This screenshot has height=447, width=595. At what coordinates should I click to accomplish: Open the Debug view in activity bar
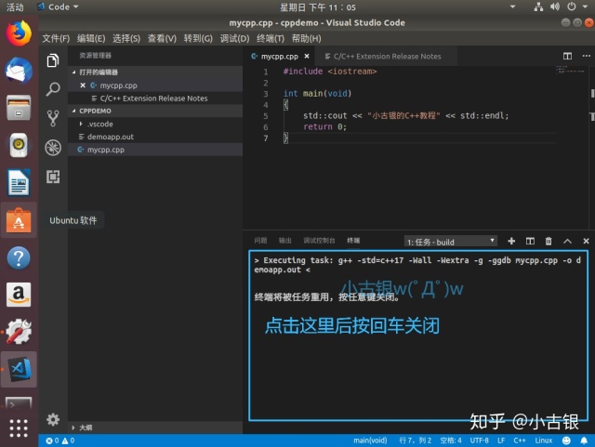53,148
